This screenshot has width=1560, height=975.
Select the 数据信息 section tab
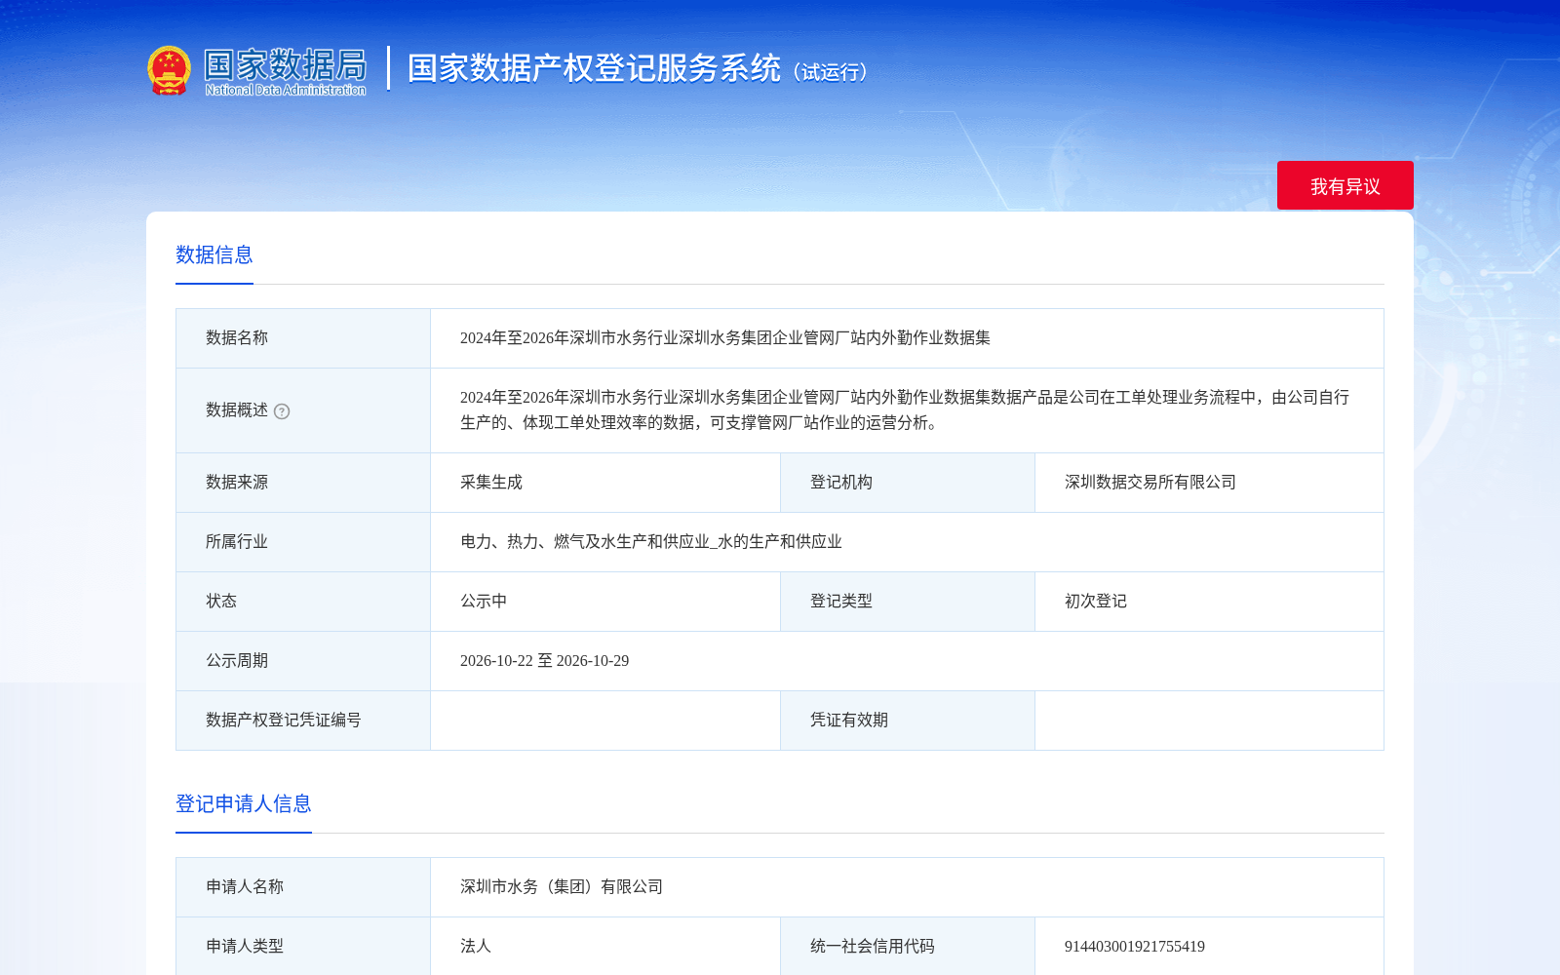click(x=214, y=255)
